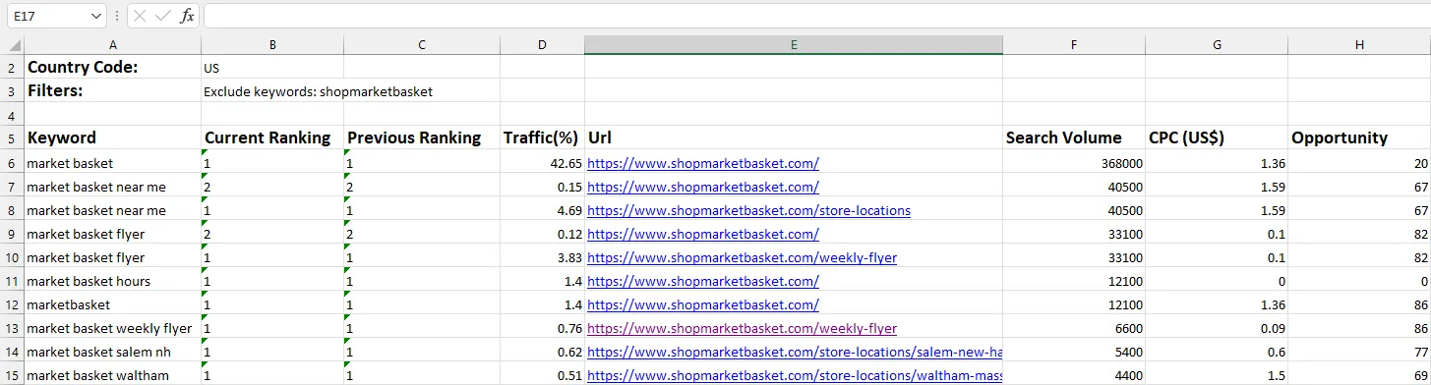Select row 15 header
Screen dimensions: 1431x385
pyautogui.click(x=12, y=375)
